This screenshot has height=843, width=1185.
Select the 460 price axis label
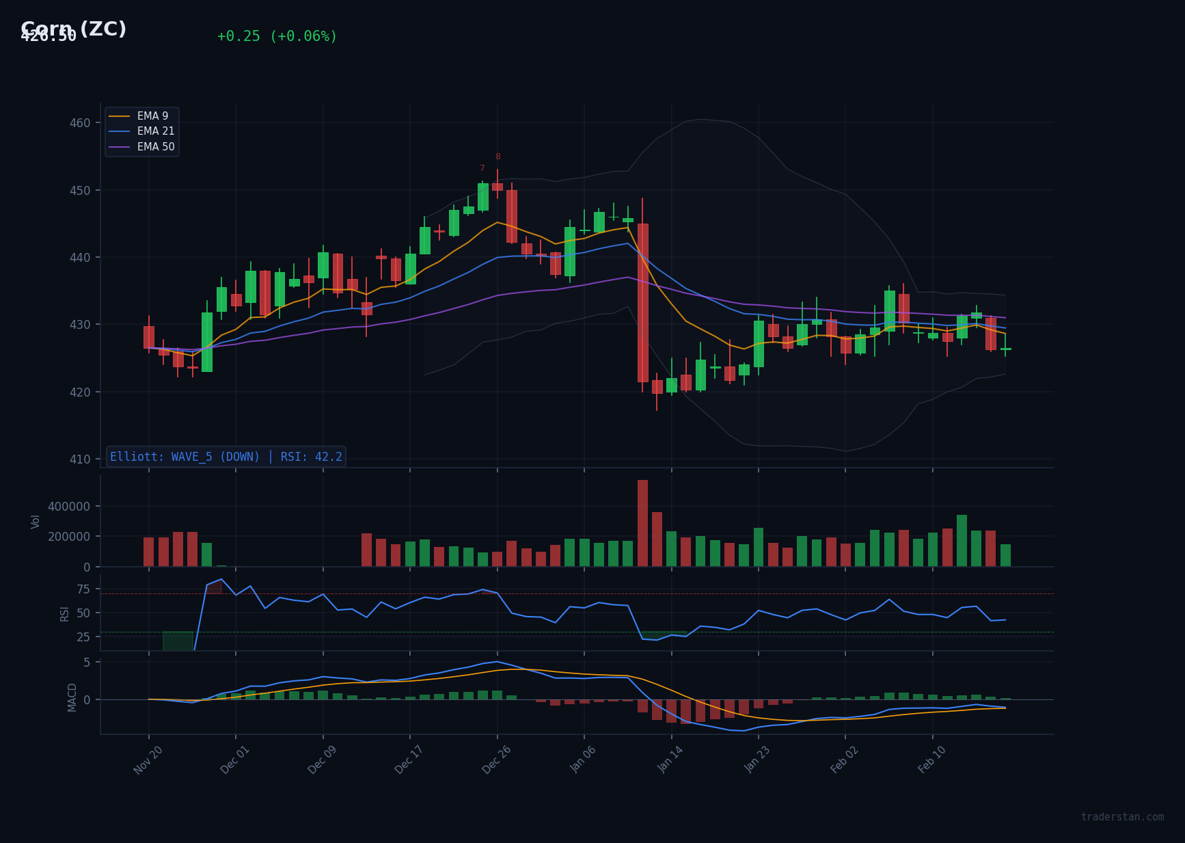tap(81, 122)
